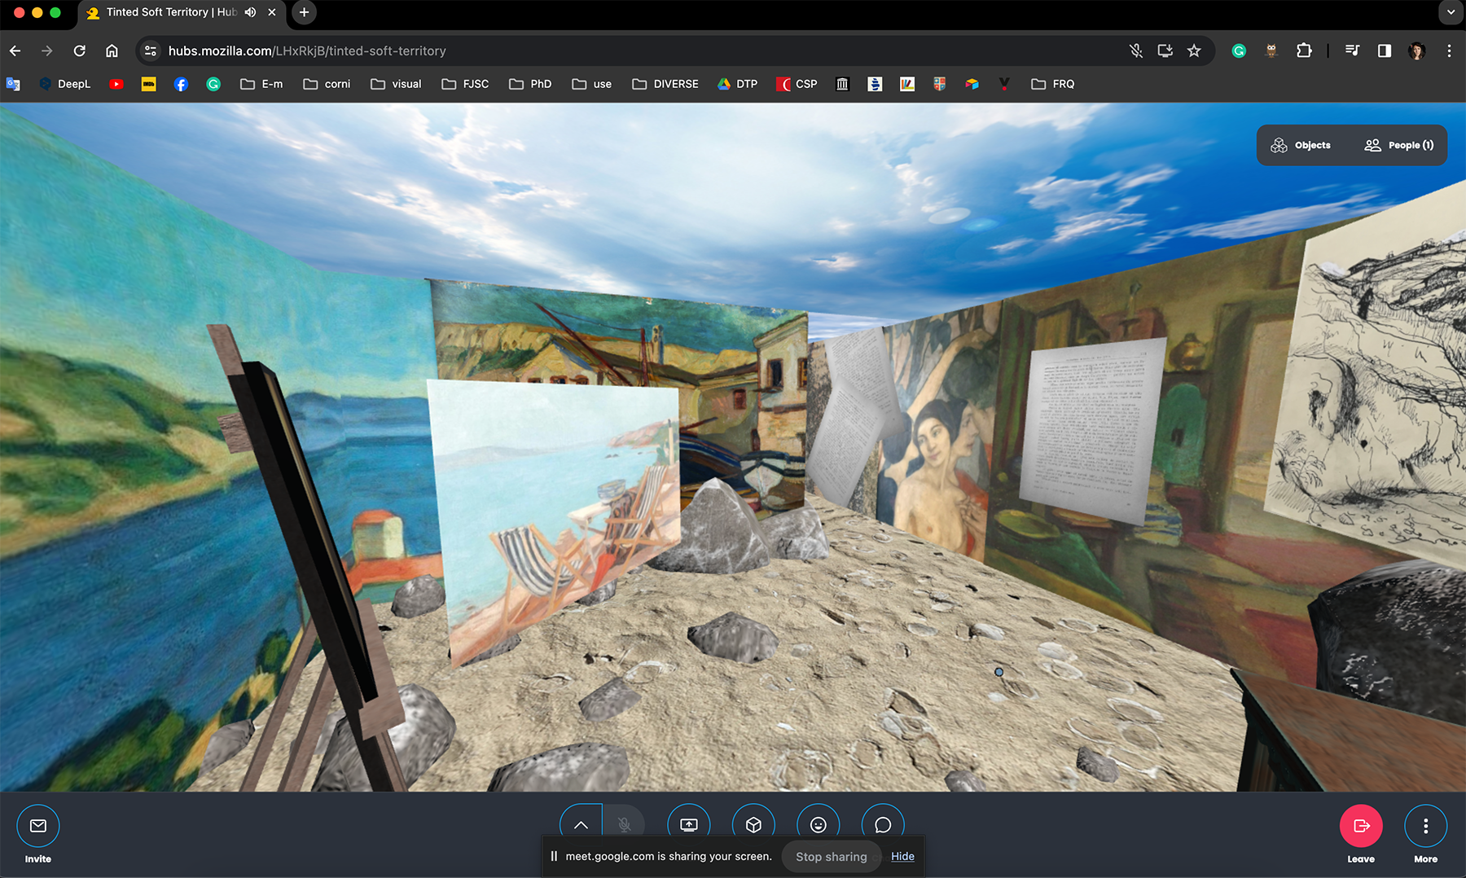Leave the Hubs room

pos(1361,826)
